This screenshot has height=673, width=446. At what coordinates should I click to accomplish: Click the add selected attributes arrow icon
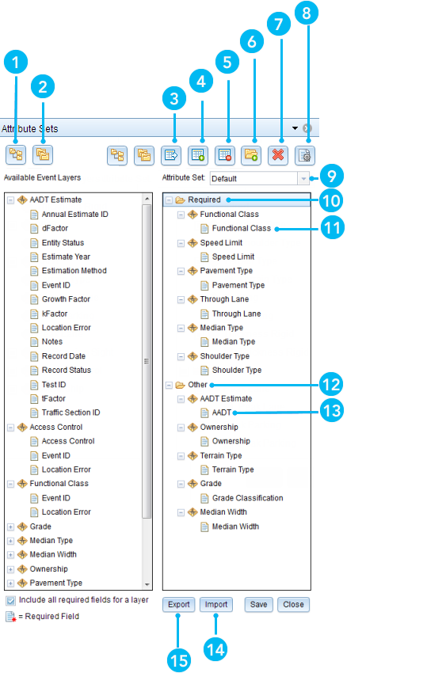click(171, 155)
